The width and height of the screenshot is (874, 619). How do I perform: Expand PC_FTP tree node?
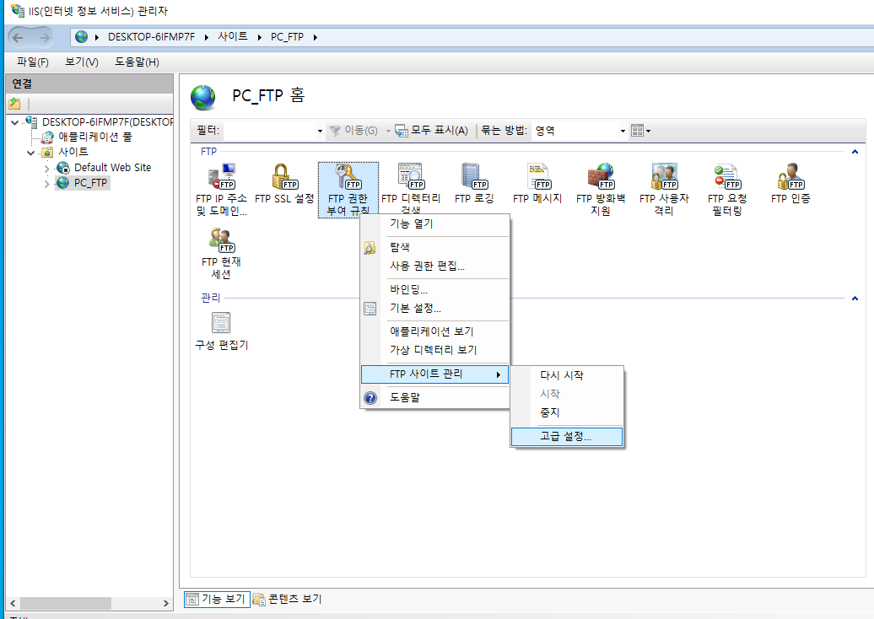(x=47, y=183)
